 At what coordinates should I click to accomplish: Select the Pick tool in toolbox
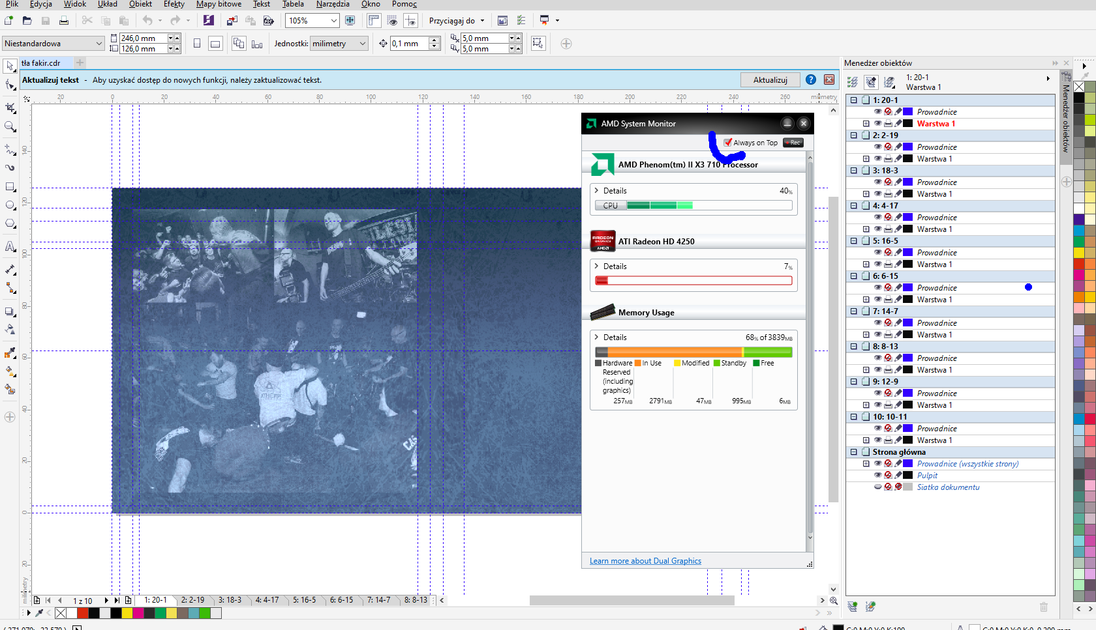tap(10, 66)
